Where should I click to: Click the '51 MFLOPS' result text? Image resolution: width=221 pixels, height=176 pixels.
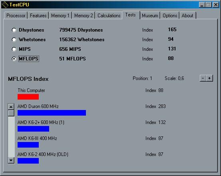coord(72,59)
